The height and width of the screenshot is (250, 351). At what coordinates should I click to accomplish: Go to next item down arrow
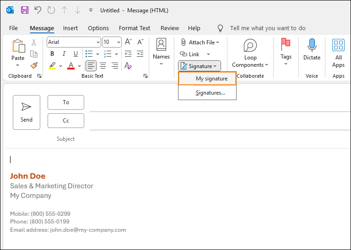pos(77,11)
